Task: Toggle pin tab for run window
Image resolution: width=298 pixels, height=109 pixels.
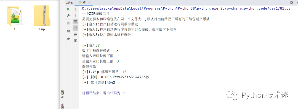Action: click(x=68, y=39)
